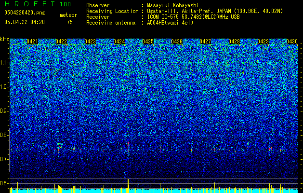Viewport: 303px width, 193px height.
Task: Click the 'Receiving Location' label
Action: pos(112,11)
